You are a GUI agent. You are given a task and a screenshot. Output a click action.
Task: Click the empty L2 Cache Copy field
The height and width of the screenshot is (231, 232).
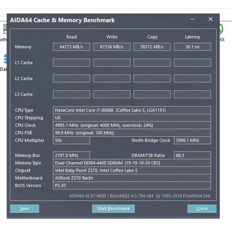pos(152,79)
